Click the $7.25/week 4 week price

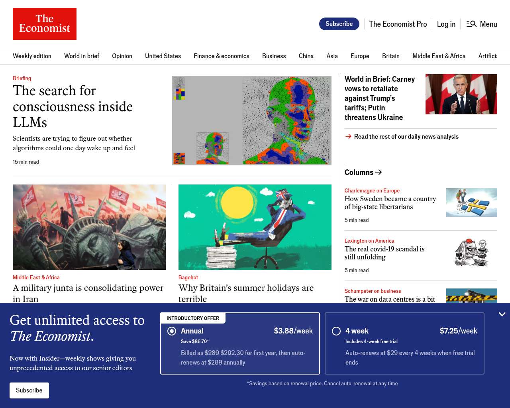tap(459, 331)
